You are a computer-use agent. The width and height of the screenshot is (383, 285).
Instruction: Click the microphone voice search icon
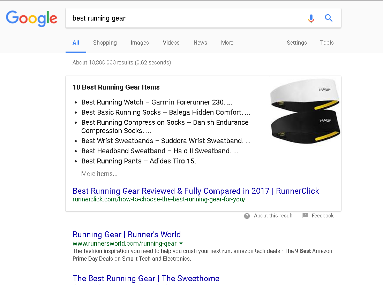[x=311, y=18]
